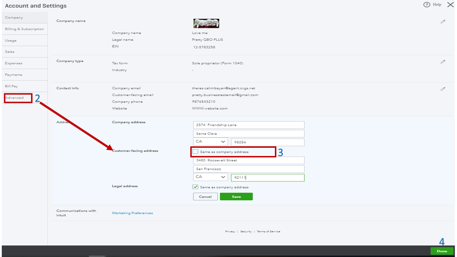Click the customer-facing email pretty.businesstestemail address
Viewport: 457px width, 257px height.
click(x=225, y=95)
